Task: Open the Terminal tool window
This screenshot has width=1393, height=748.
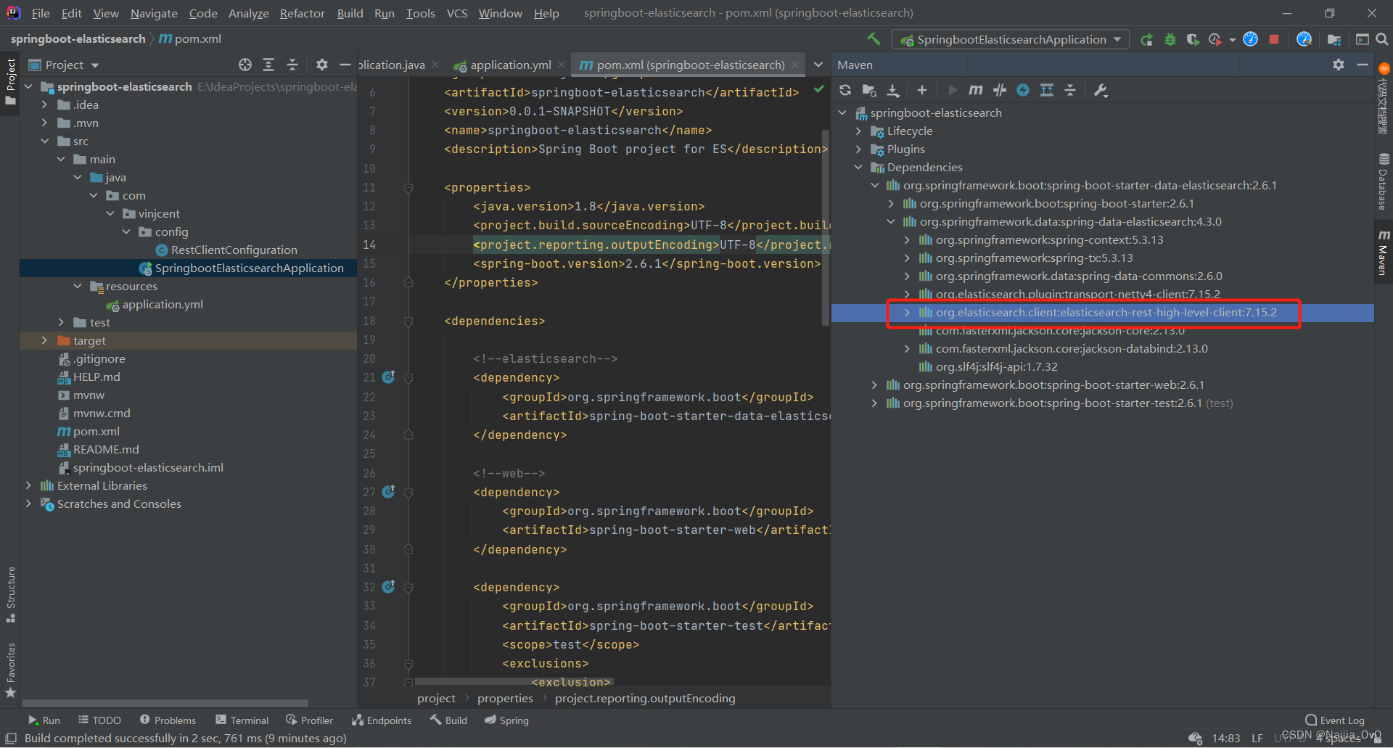Action: [242, 720]
